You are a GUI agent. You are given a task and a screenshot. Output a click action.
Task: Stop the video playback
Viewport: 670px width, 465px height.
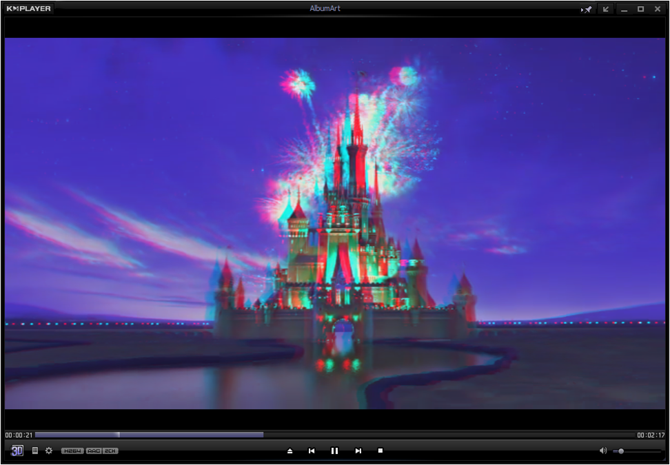point(380,451)
